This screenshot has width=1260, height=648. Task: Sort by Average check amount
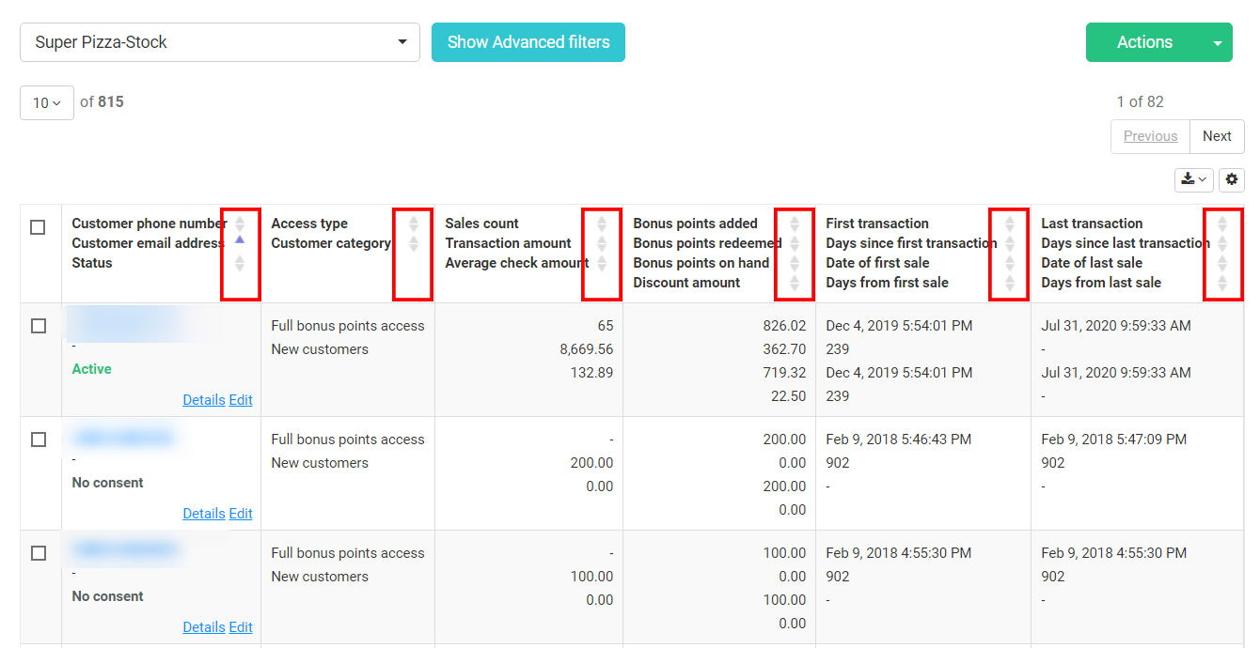pyautogui.click(x=602, y=263)
